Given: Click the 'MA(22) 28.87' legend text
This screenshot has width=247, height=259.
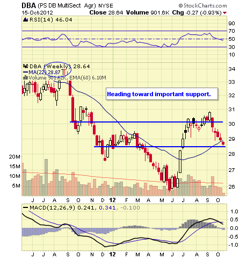Looking at the screenshot, I should coord(45,72).
